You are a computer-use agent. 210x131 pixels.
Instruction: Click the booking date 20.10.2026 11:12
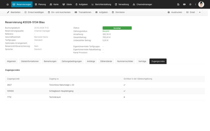tap(41, 28)
